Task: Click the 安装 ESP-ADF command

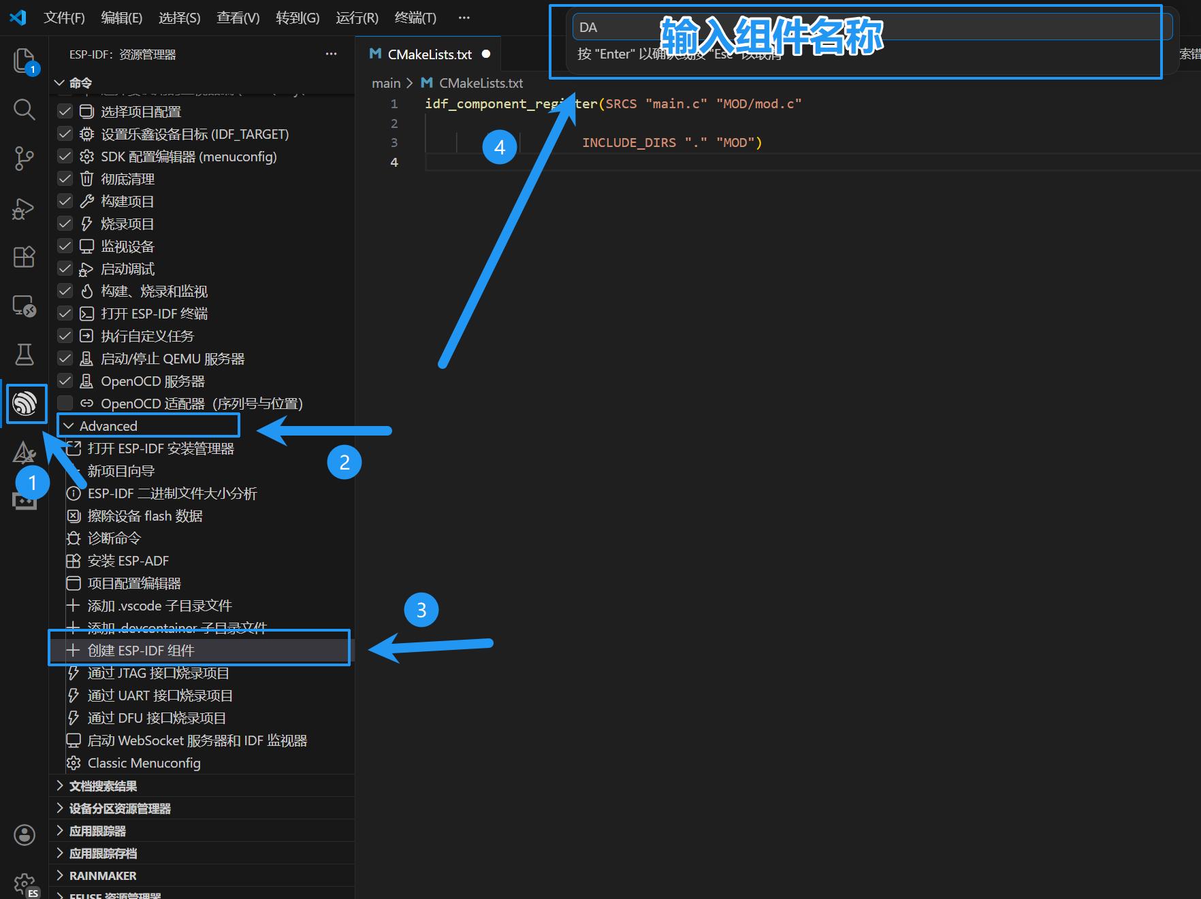Action: click(128, 561)
